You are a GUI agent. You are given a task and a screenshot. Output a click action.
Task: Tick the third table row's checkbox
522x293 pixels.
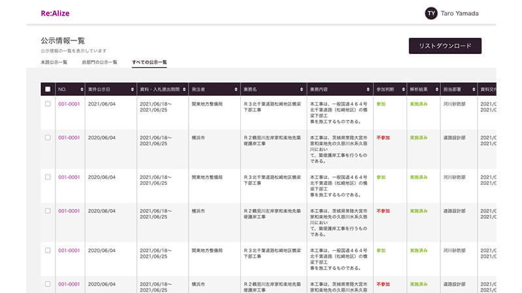[x=48, y=177]
